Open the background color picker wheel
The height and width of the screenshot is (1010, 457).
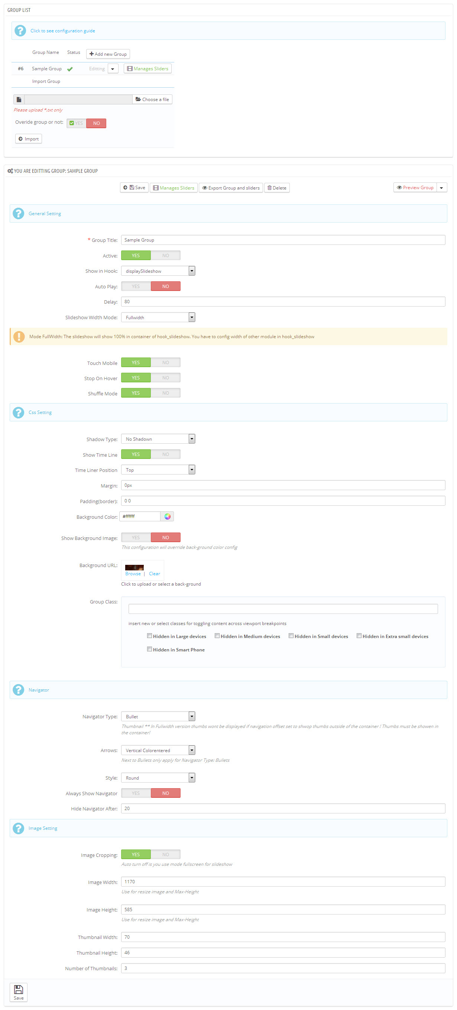point(167,517)
